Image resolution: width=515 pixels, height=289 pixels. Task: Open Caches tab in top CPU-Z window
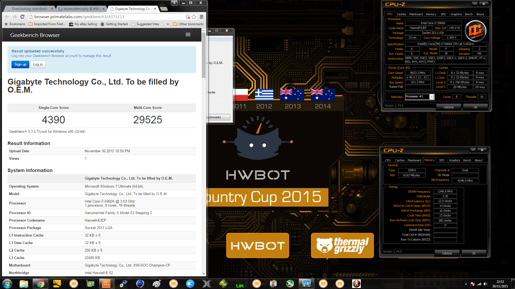click(401, 14)
